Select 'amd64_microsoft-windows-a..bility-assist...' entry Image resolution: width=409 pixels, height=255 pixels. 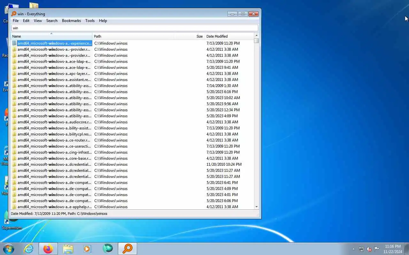click(54, 128)
